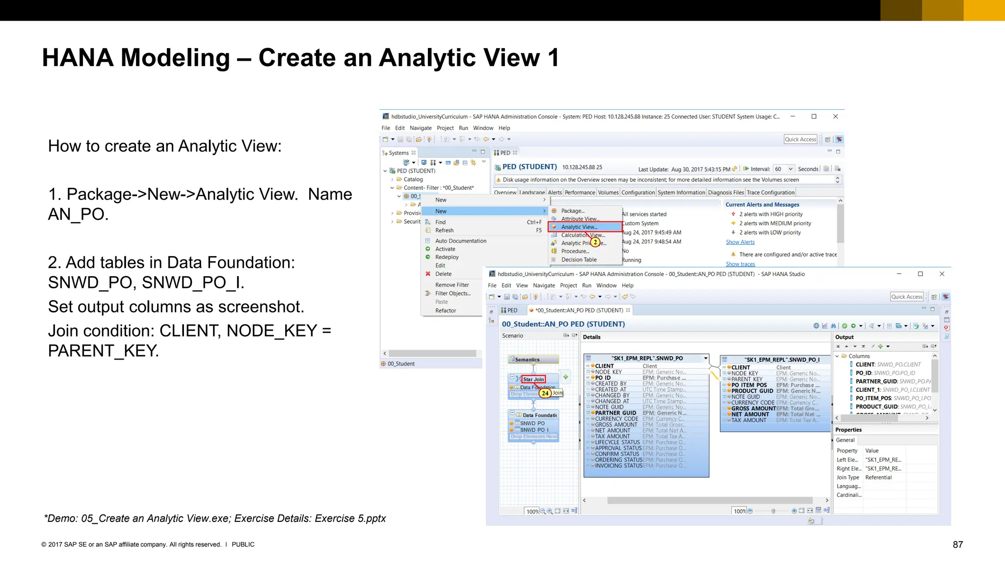The height and width of the screenshot is (565, 1005).
Task: Switch to the Configuration tab in PED editor
Action: pos(638,193)
